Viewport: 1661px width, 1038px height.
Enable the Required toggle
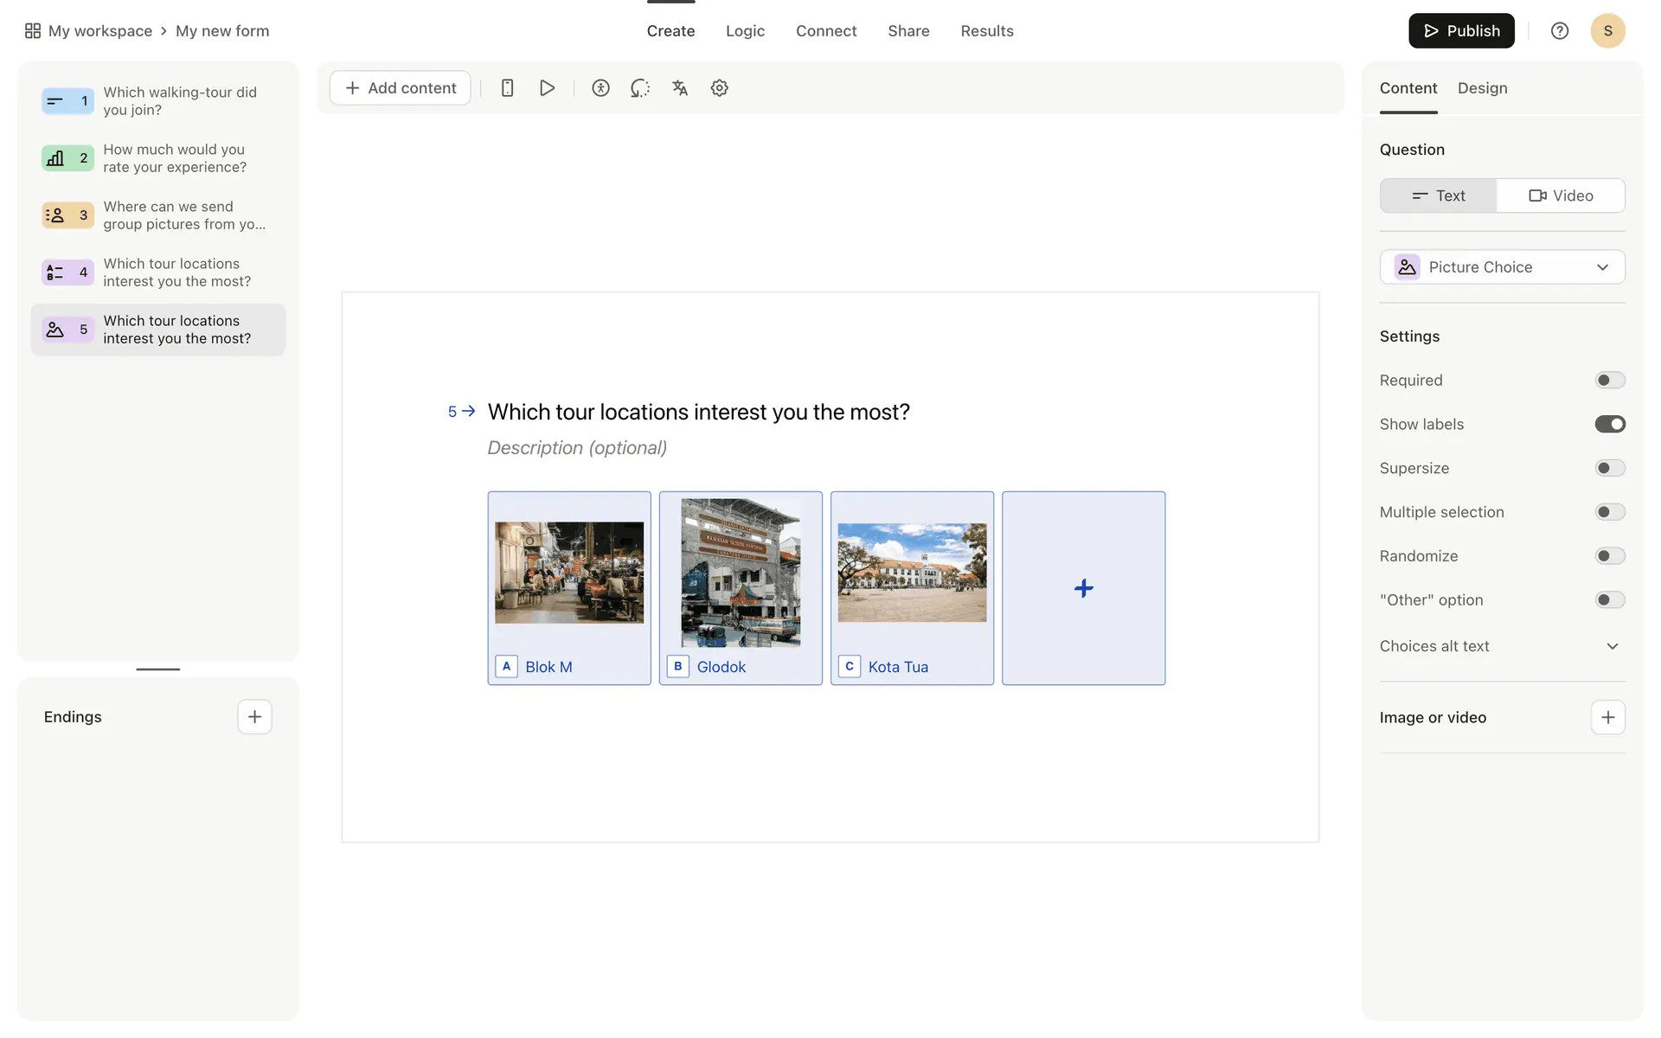1609,381
